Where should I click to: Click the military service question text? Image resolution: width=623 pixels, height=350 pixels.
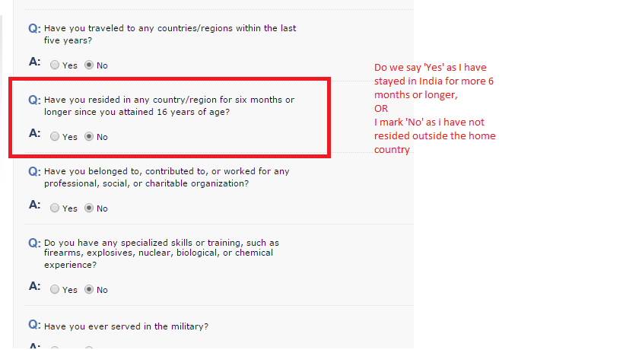pyautogui.click(x=126, y=326)
